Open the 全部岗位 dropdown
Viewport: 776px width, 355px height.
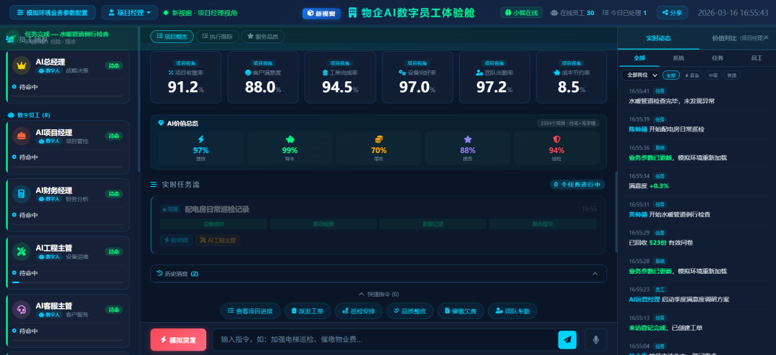tap(640, 75)
